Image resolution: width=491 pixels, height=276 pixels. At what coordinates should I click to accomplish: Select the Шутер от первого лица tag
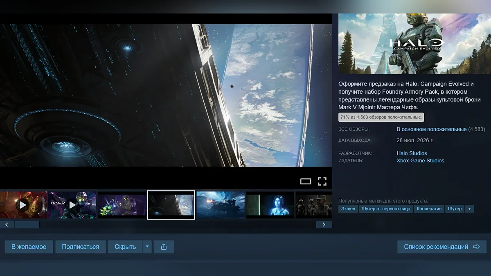(x=386, y=209)
